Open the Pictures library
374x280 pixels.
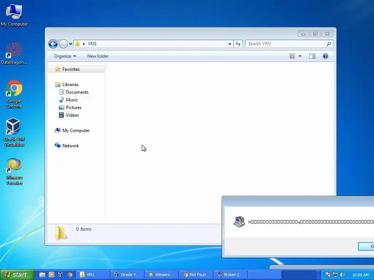(x=74, y=108)
